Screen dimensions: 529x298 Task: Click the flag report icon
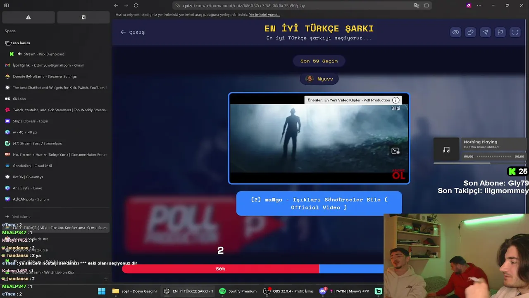500,32
